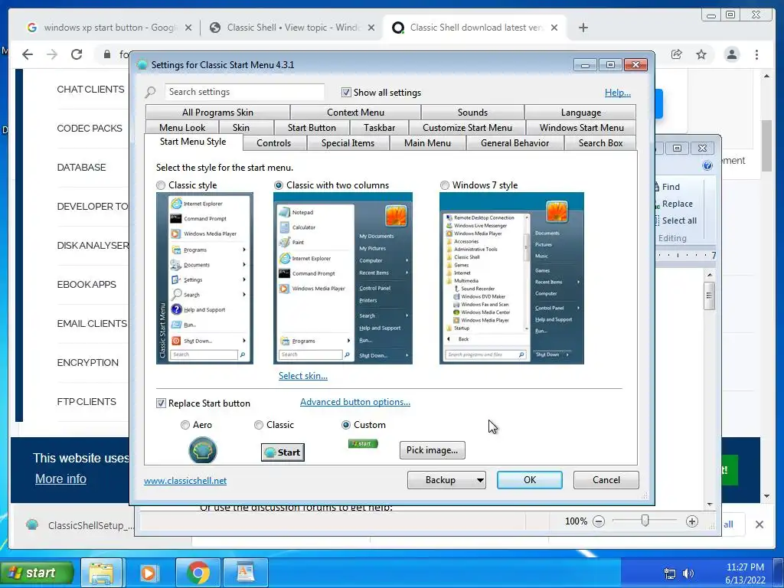Select Classic with two columns radio button
Viewport: 784px width, 588px height.
point(279,185)
